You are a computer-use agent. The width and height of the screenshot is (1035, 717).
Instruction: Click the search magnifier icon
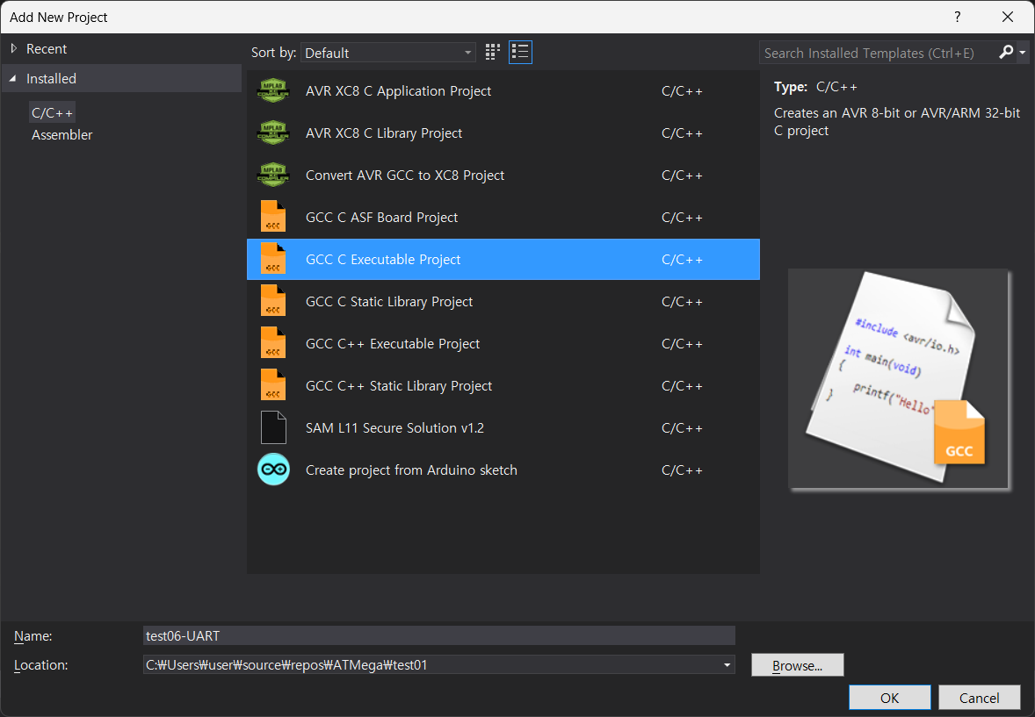click(1006, 52)
